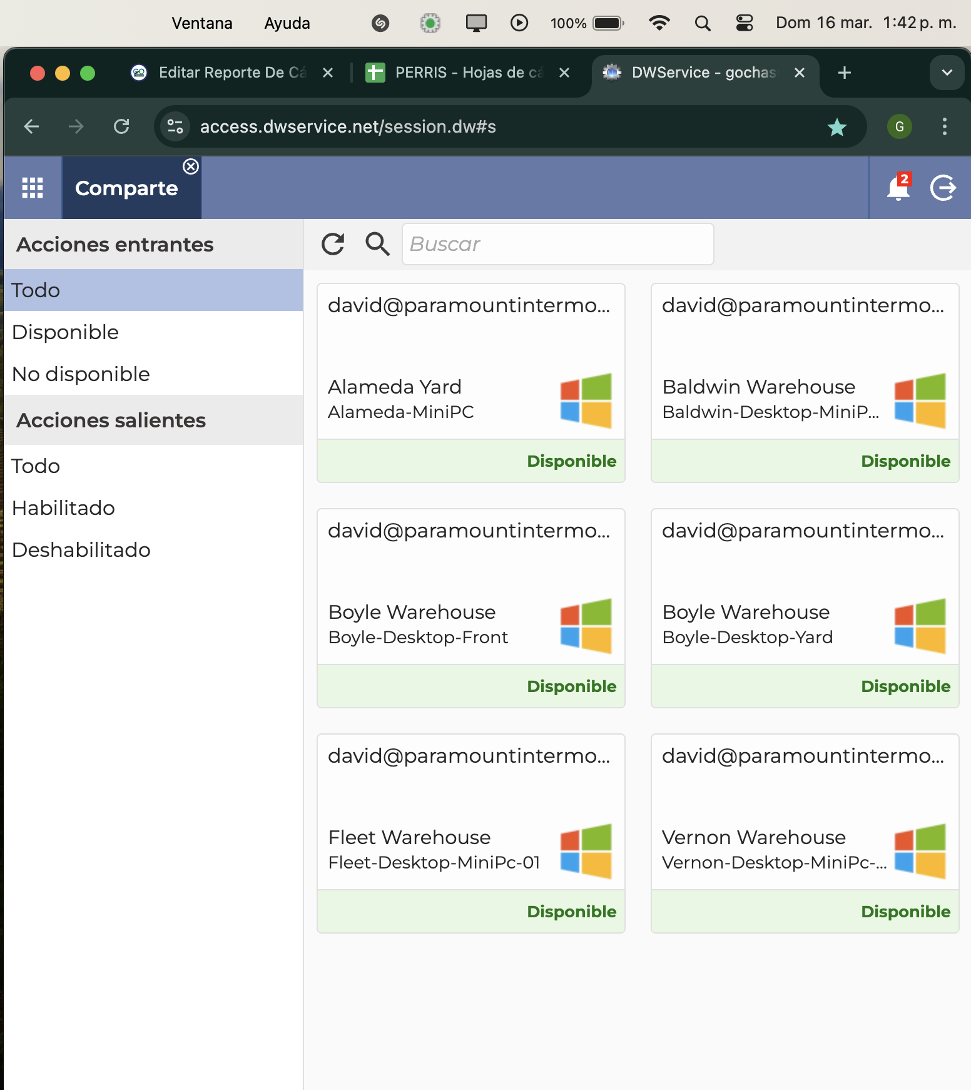View site information icon in address bar
The width and height of the screenshot is (971, 1090).
click(x=176, y=127)
